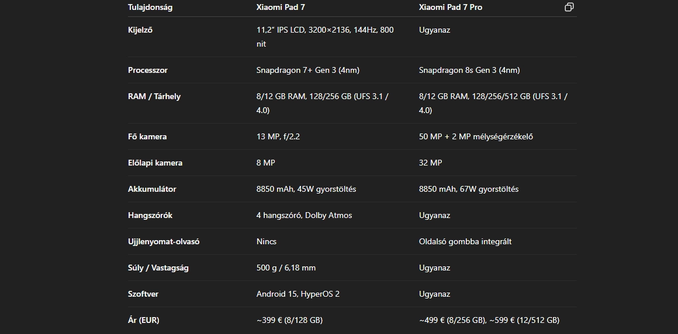Click the Xiaomi Pad 7 column header

pos(281,8)
